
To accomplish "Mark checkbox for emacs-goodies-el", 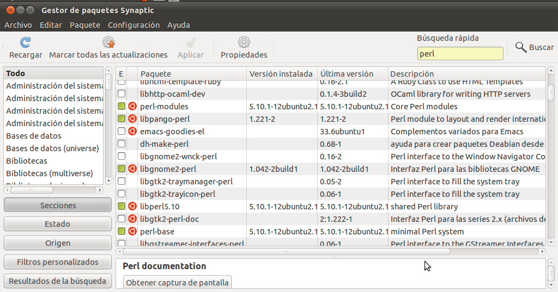I will click(x=122, y=131).
